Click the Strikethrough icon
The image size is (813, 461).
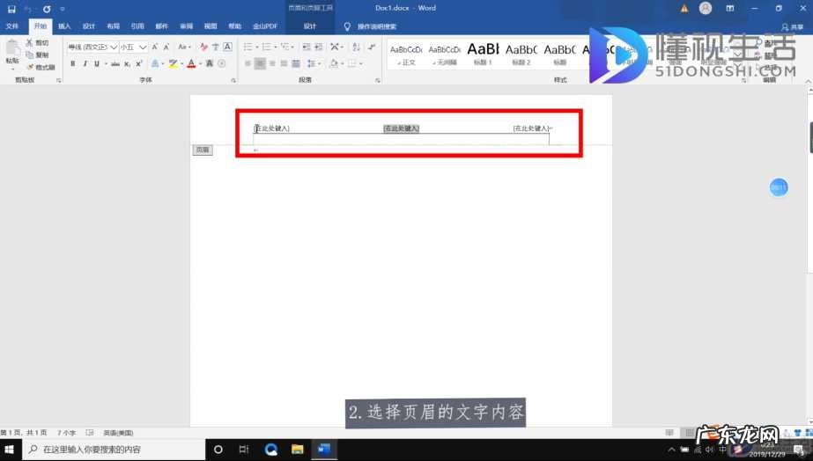(x=115, y=63)
